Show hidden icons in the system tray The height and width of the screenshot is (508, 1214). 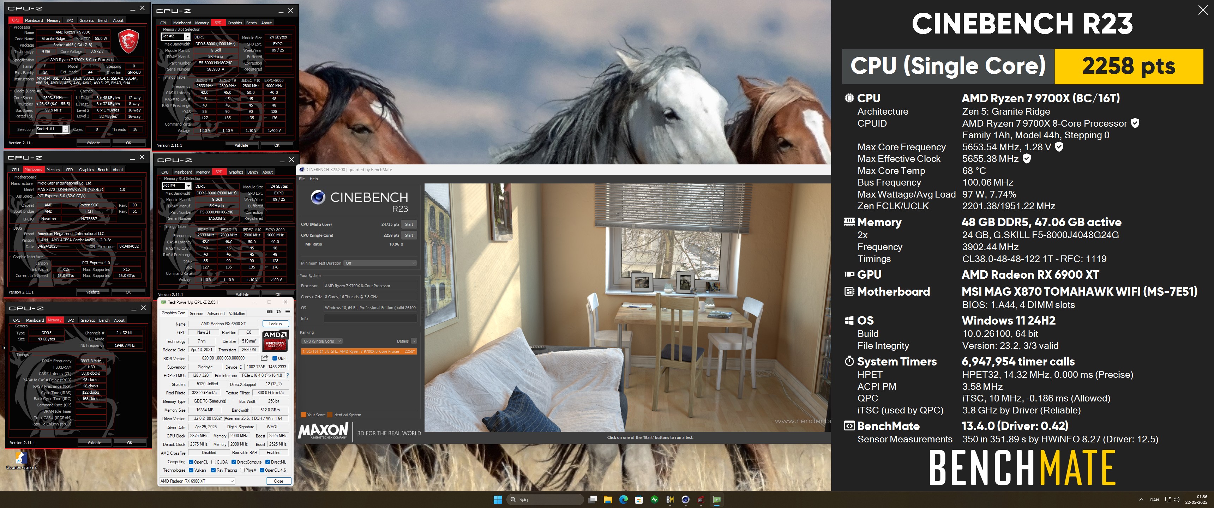[1141, 500]
